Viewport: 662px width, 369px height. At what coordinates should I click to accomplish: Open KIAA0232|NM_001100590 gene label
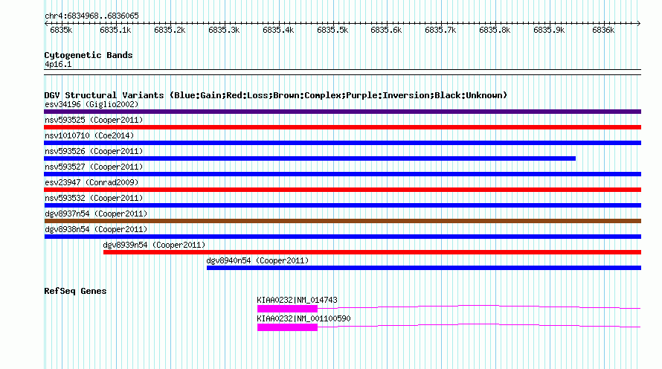pos(303,318)
